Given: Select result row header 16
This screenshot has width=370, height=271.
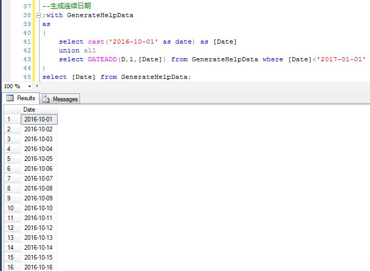Looking at the screenshot, I should click(12, 267).
